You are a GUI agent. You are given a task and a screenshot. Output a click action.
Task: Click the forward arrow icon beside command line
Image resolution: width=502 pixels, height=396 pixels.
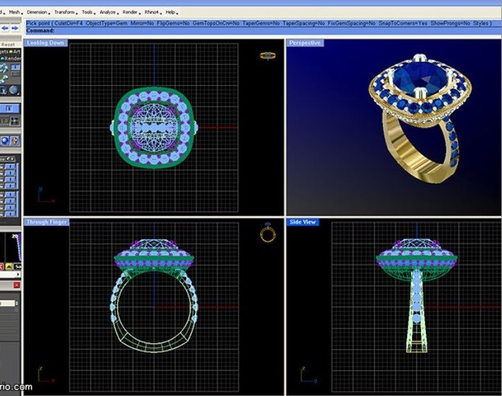[x=15, y=28]
